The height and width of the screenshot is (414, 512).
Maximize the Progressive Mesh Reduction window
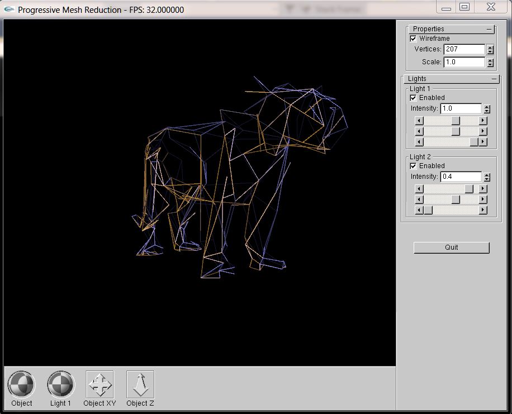click(x=464, y=7)
